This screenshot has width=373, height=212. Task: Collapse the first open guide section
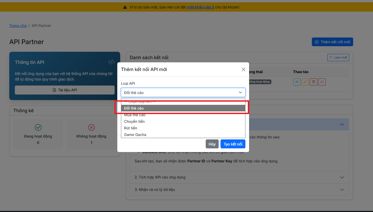[x=342, y=124]
